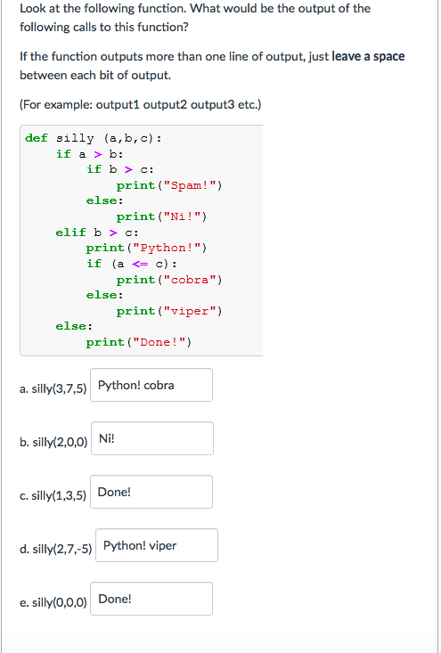Click the label 'e. silly(0,0,0)'
The width and height of the screenshot is (441, 653).
click(53, 602)
